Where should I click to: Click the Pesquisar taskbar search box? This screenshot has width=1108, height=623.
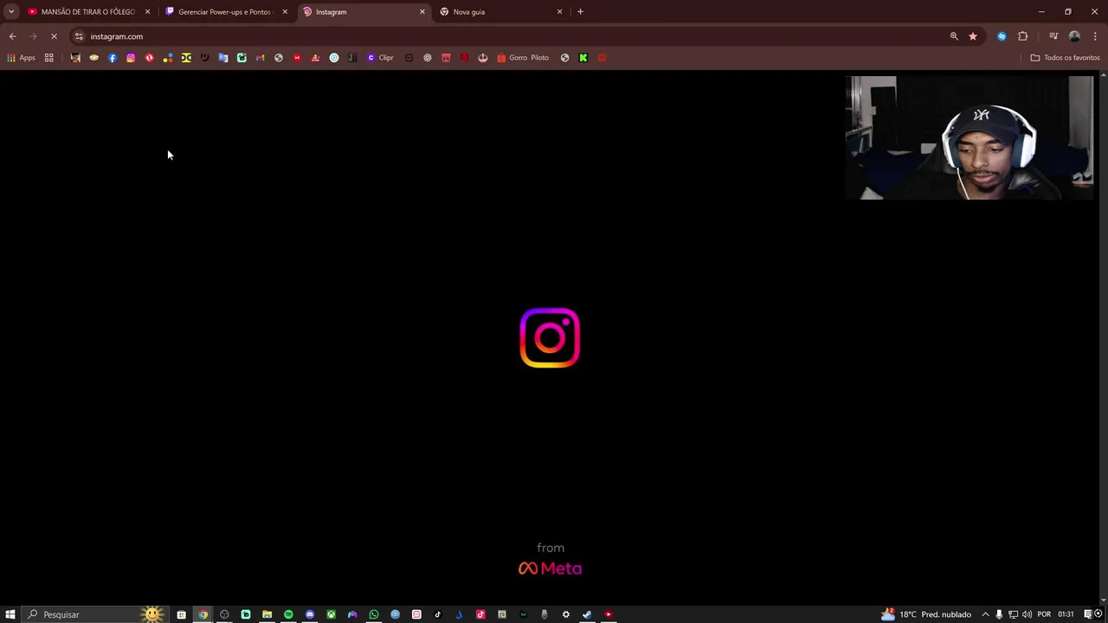click(95, 614)
